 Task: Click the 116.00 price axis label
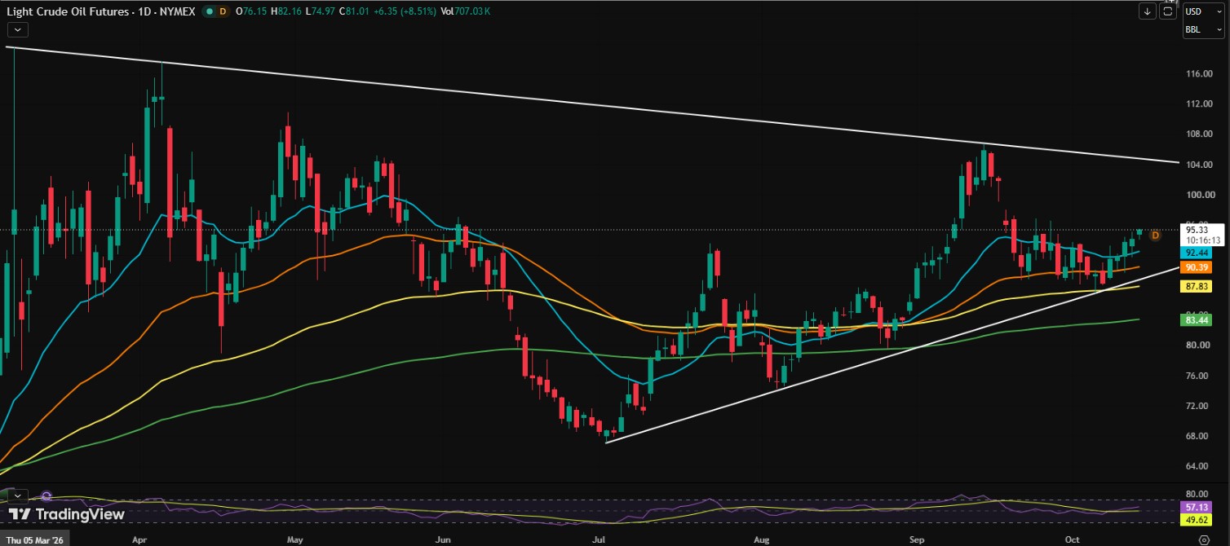click(1198, 74)
